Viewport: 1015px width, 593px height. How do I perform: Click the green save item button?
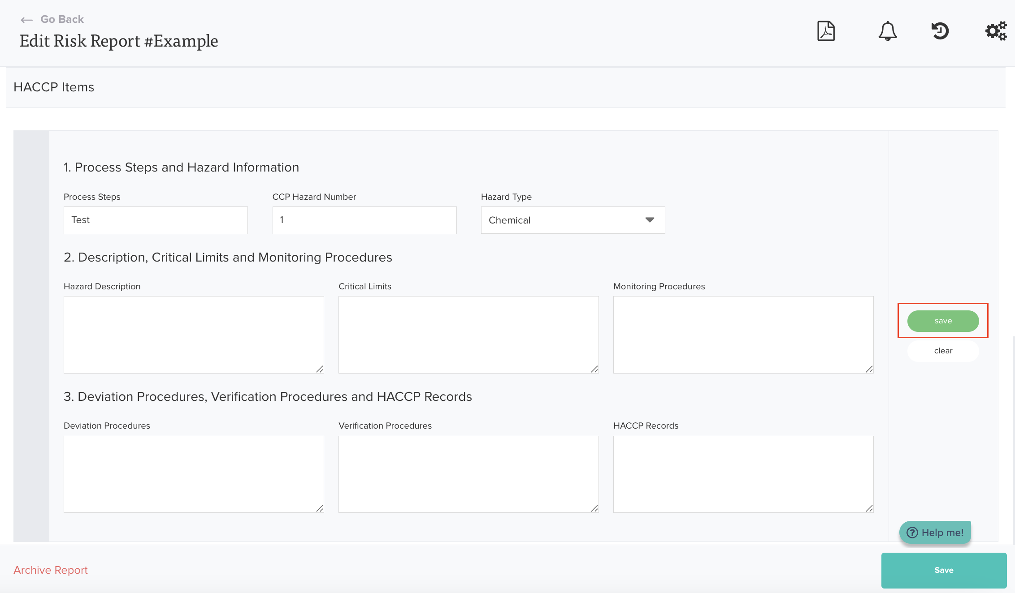(943, 321)
